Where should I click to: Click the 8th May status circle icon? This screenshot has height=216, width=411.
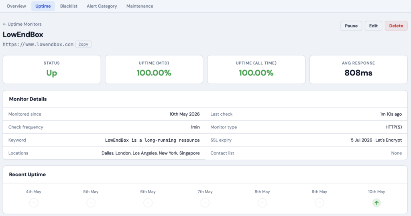click(x=262, y=203)
